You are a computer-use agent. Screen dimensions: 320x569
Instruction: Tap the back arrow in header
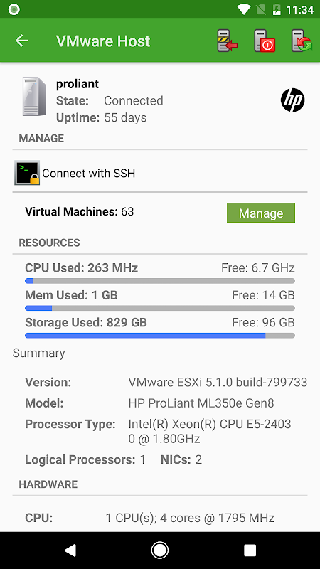pyautogui.click(x=22, y=41)
